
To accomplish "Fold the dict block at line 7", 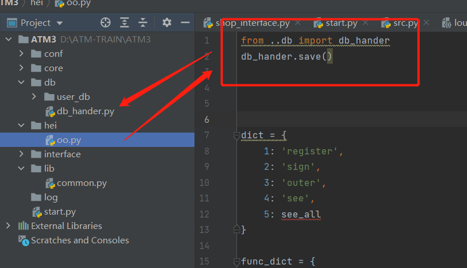I will coord(237,136).
